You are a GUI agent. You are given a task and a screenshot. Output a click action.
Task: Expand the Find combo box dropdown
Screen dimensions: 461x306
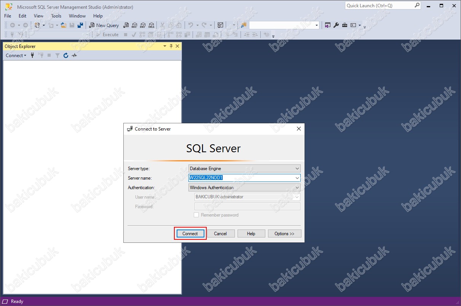pyautogui.click(x=317, y=25)
